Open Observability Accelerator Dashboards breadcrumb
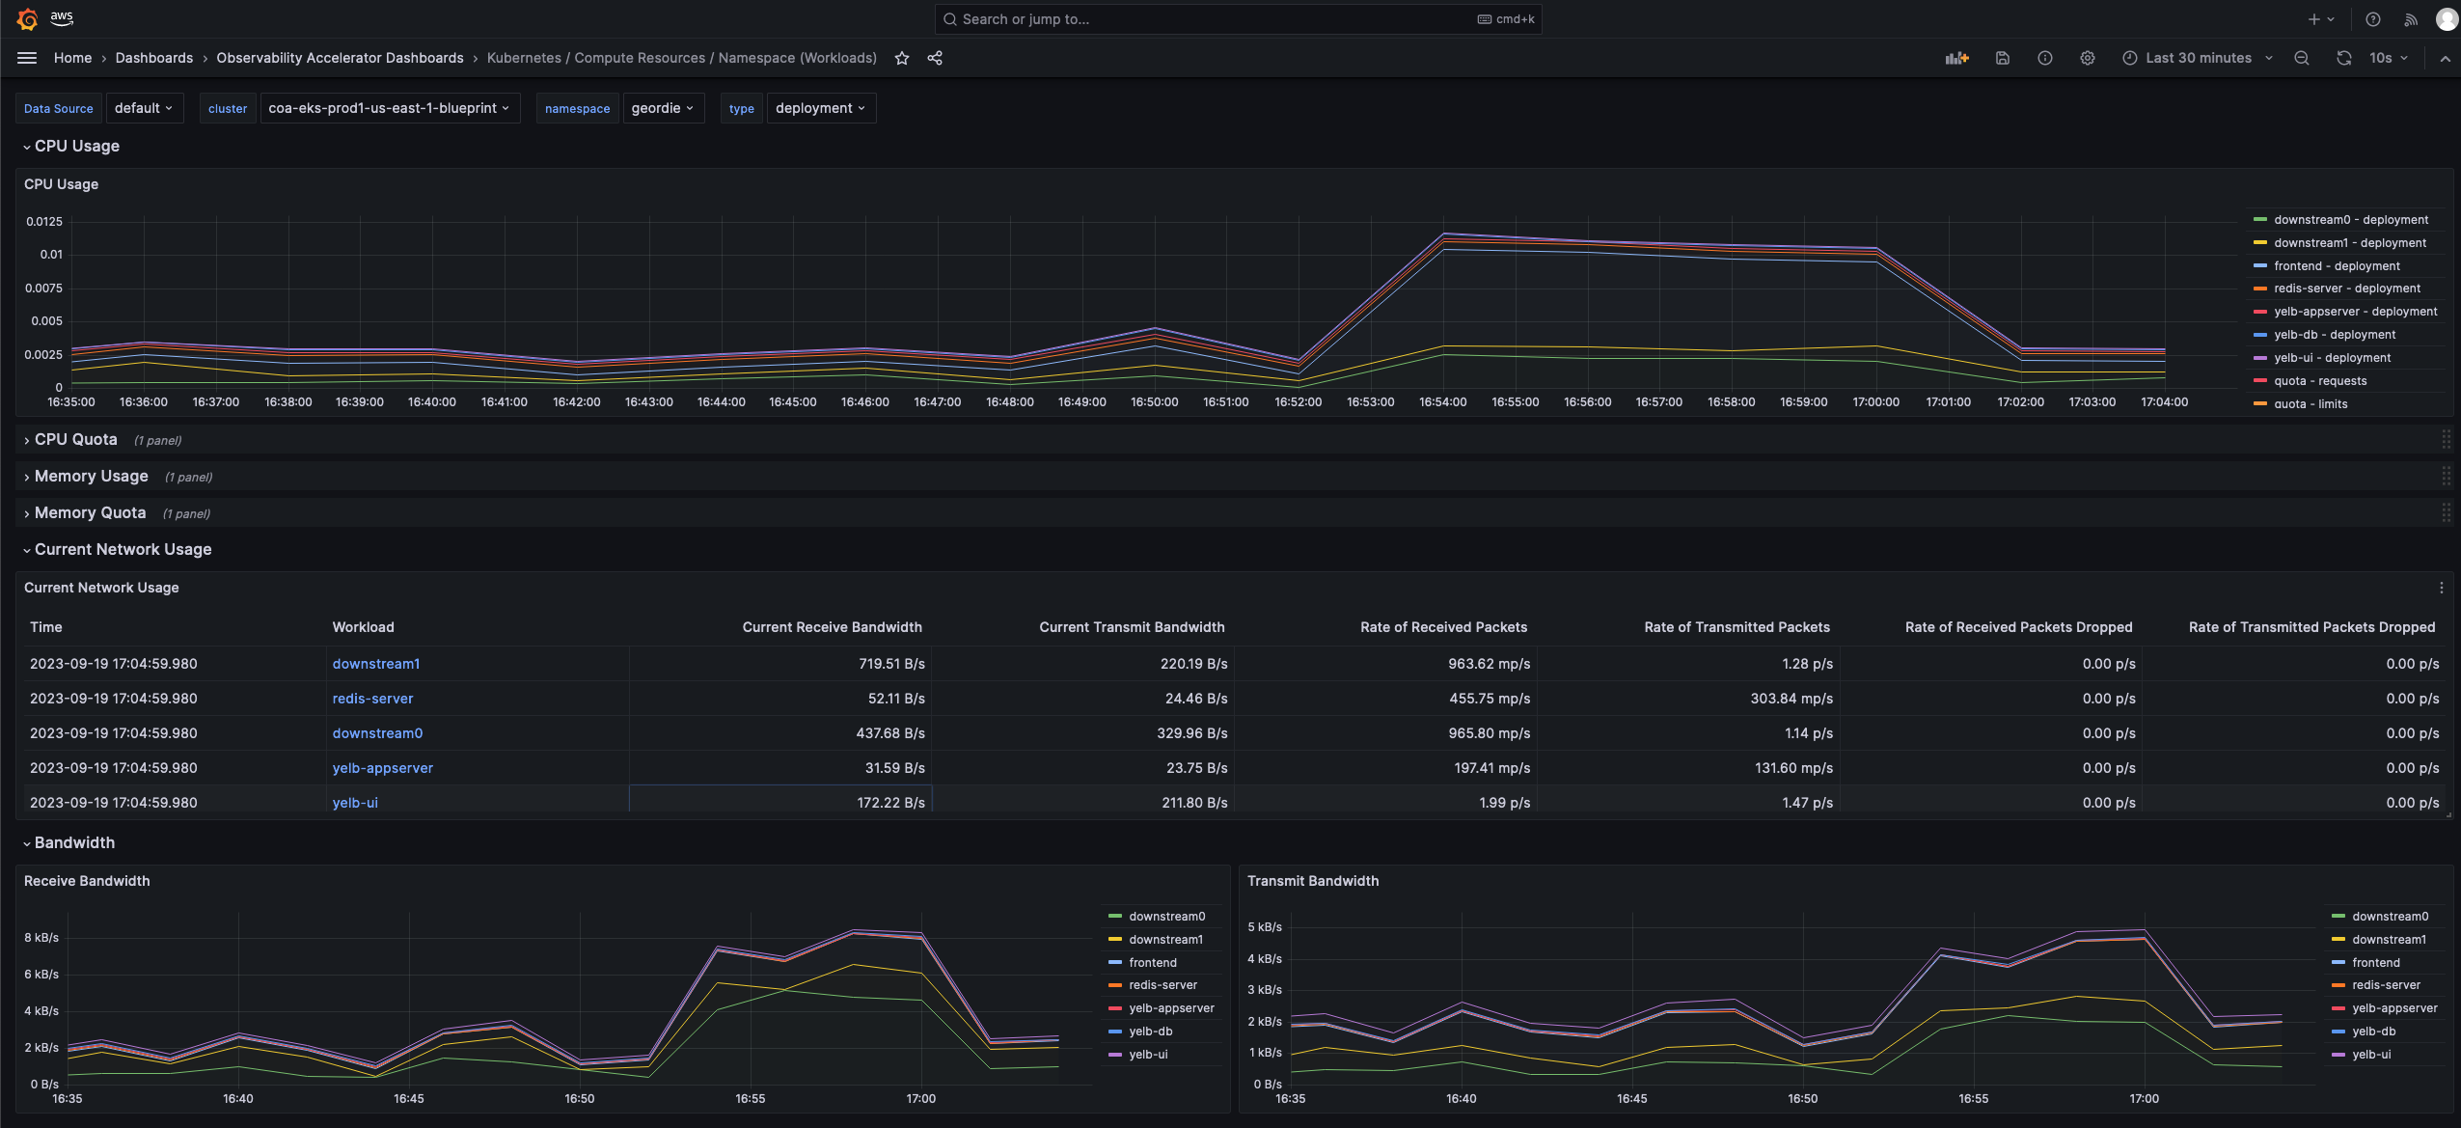 coord(340,58)
